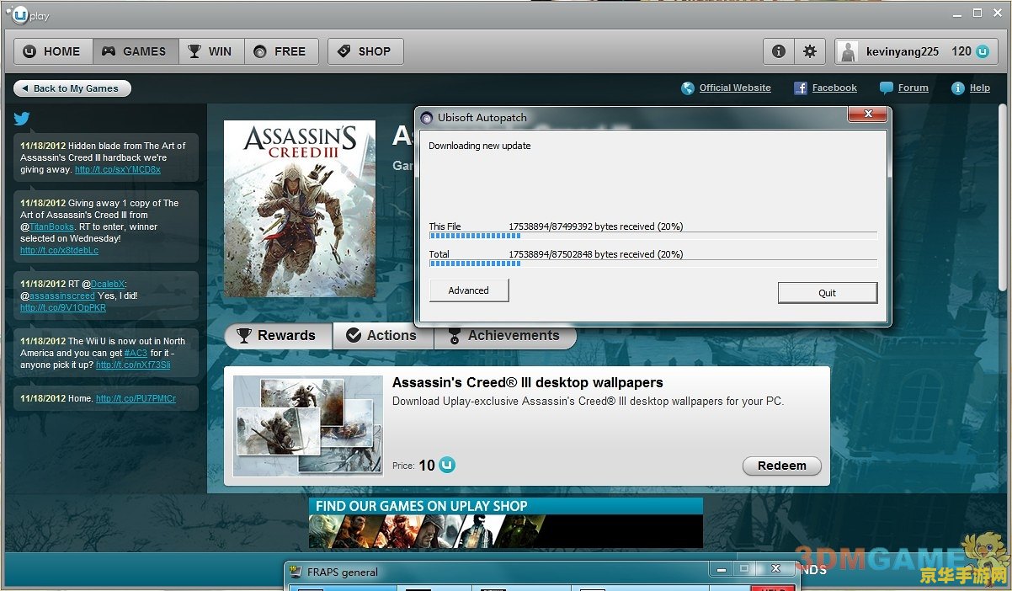
Task: Open the Help link
Action: pos(980,88)
